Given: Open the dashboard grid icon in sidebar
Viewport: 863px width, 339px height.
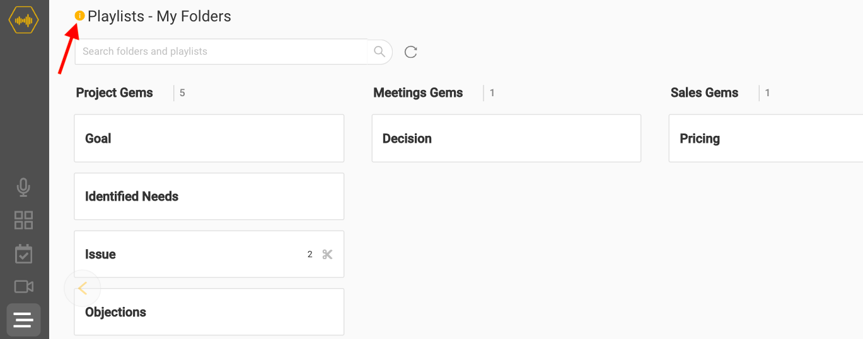Looking at the screenshot, I should (23, 220).
